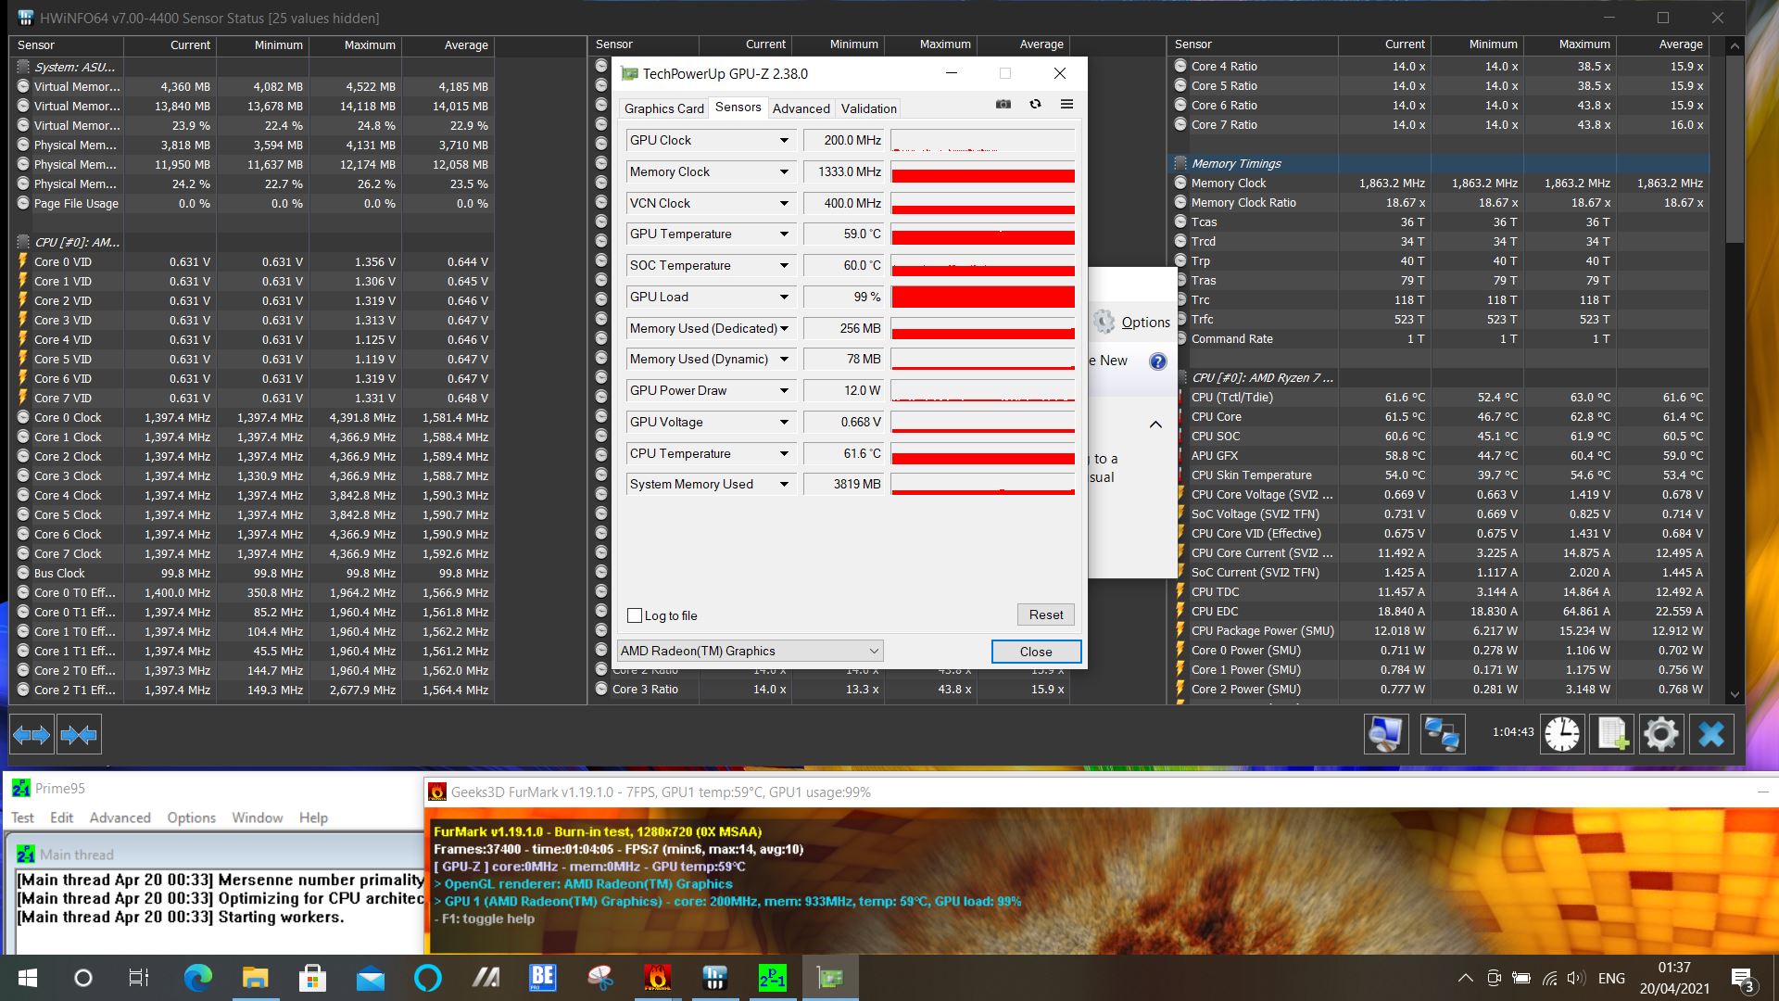
Task: Click Windows Start button
Action: click(x=27, y=978)
